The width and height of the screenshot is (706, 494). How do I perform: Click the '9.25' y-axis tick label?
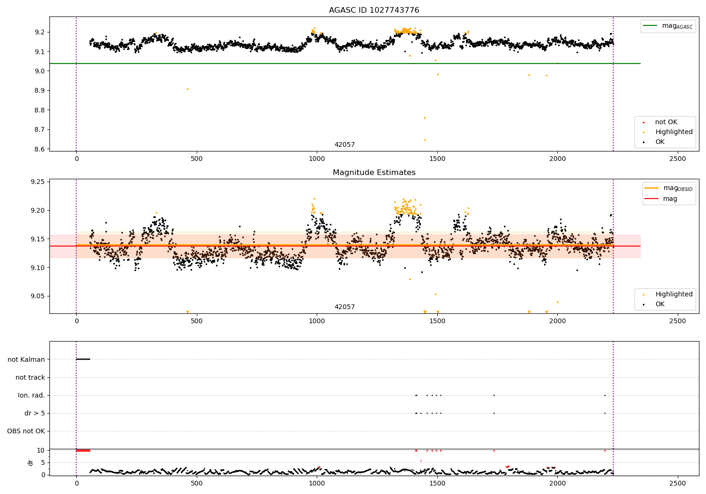pos(38,182)
